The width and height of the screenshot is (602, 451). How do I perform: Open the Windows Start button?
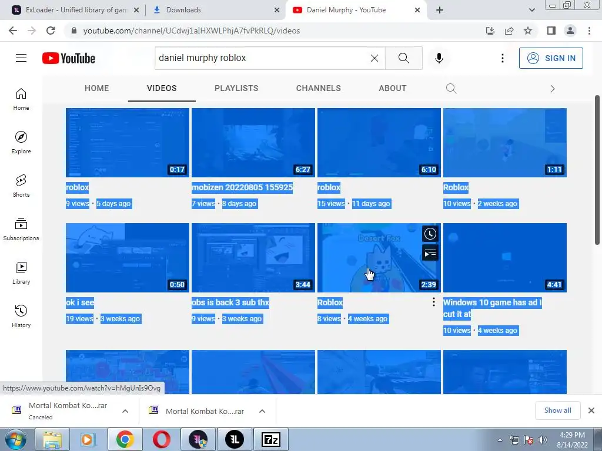pos(15,440)
